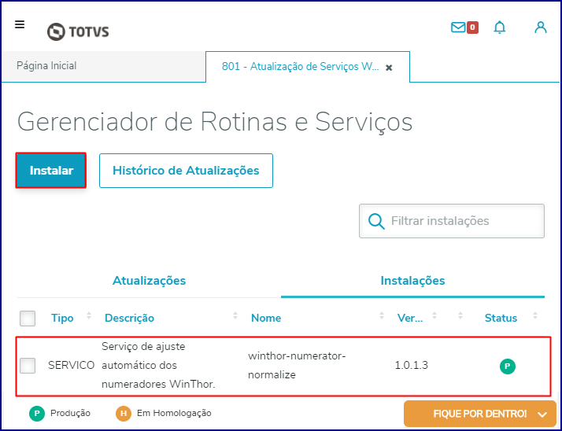Viewport: 562px width, 431px height.
Task: Click the TOTVS logo
Action: click(78, 32)
